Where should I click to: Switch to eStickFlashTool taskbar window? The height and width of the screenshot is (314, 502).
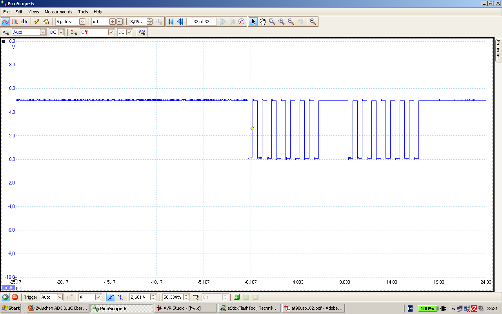click(249, 308)
